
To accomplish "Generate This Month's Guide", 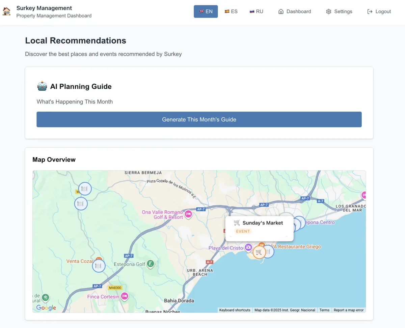I will [x=199, y=119].
